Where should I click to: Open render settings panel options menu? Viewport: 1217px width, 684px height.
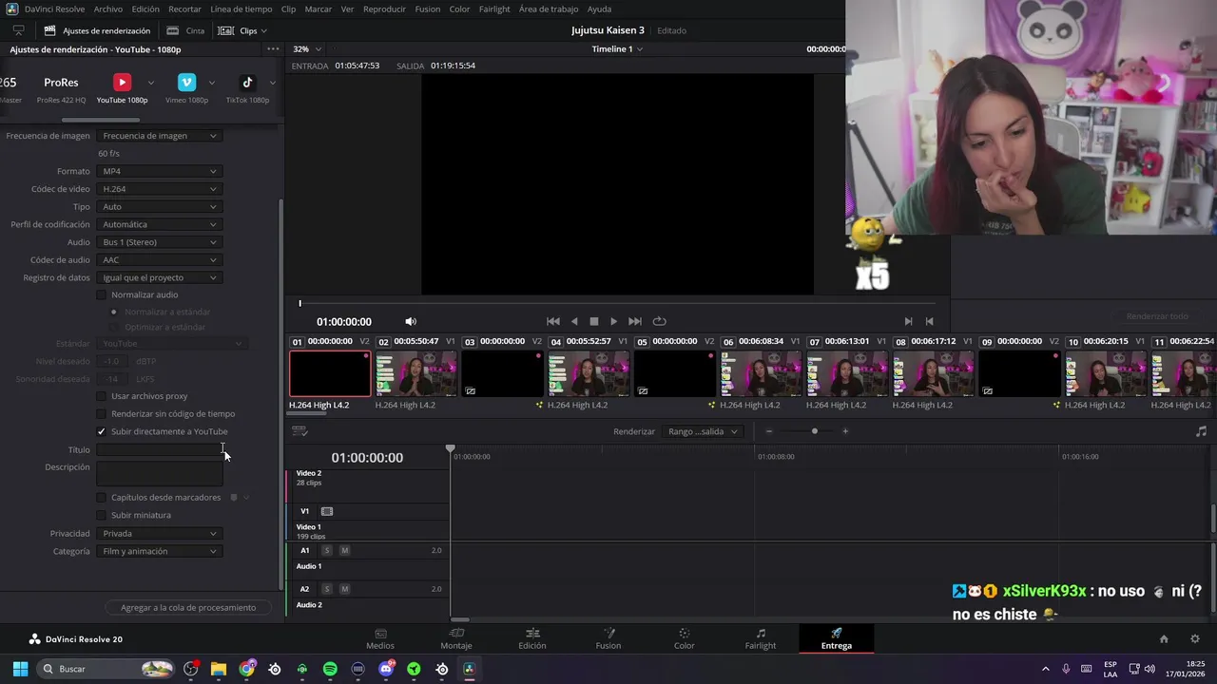click(x=273, y=49)
